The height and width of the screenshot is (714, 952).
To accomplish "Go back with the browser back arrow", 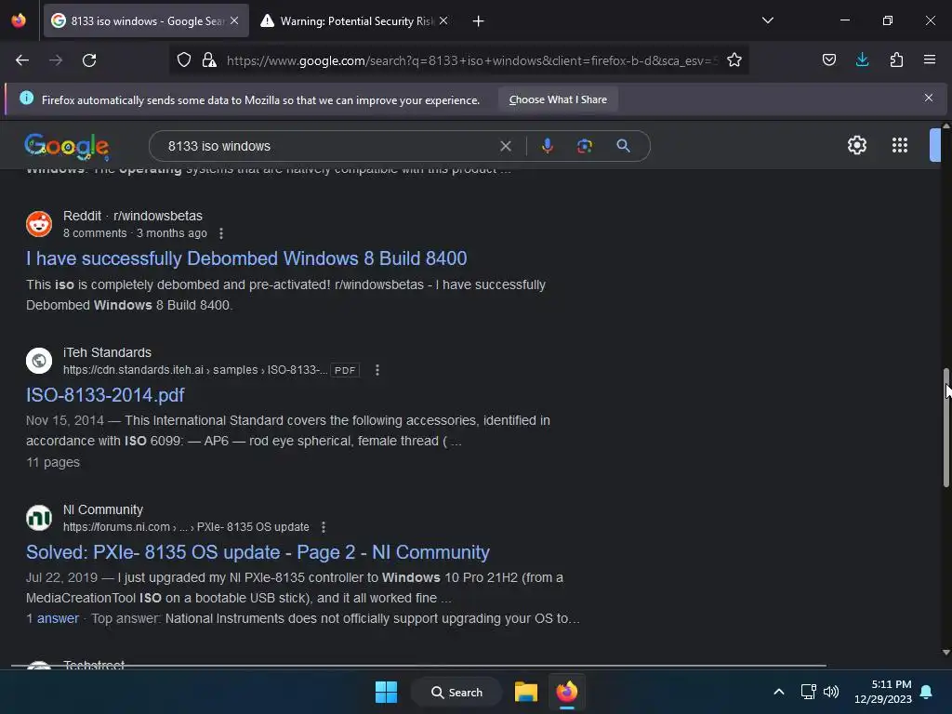I will tap(22, 60).
